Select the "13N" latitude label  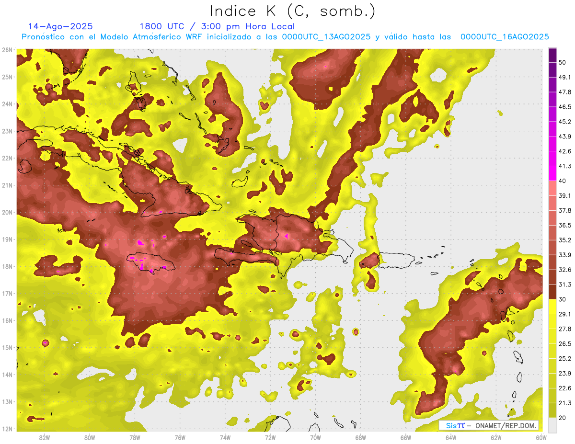coord(7,401)
